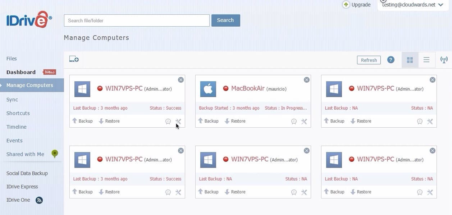Image resolution: width=452 pixels, height=215 pixels.
Task: Select Manage Computers in the sidebar
Action: 32,85
